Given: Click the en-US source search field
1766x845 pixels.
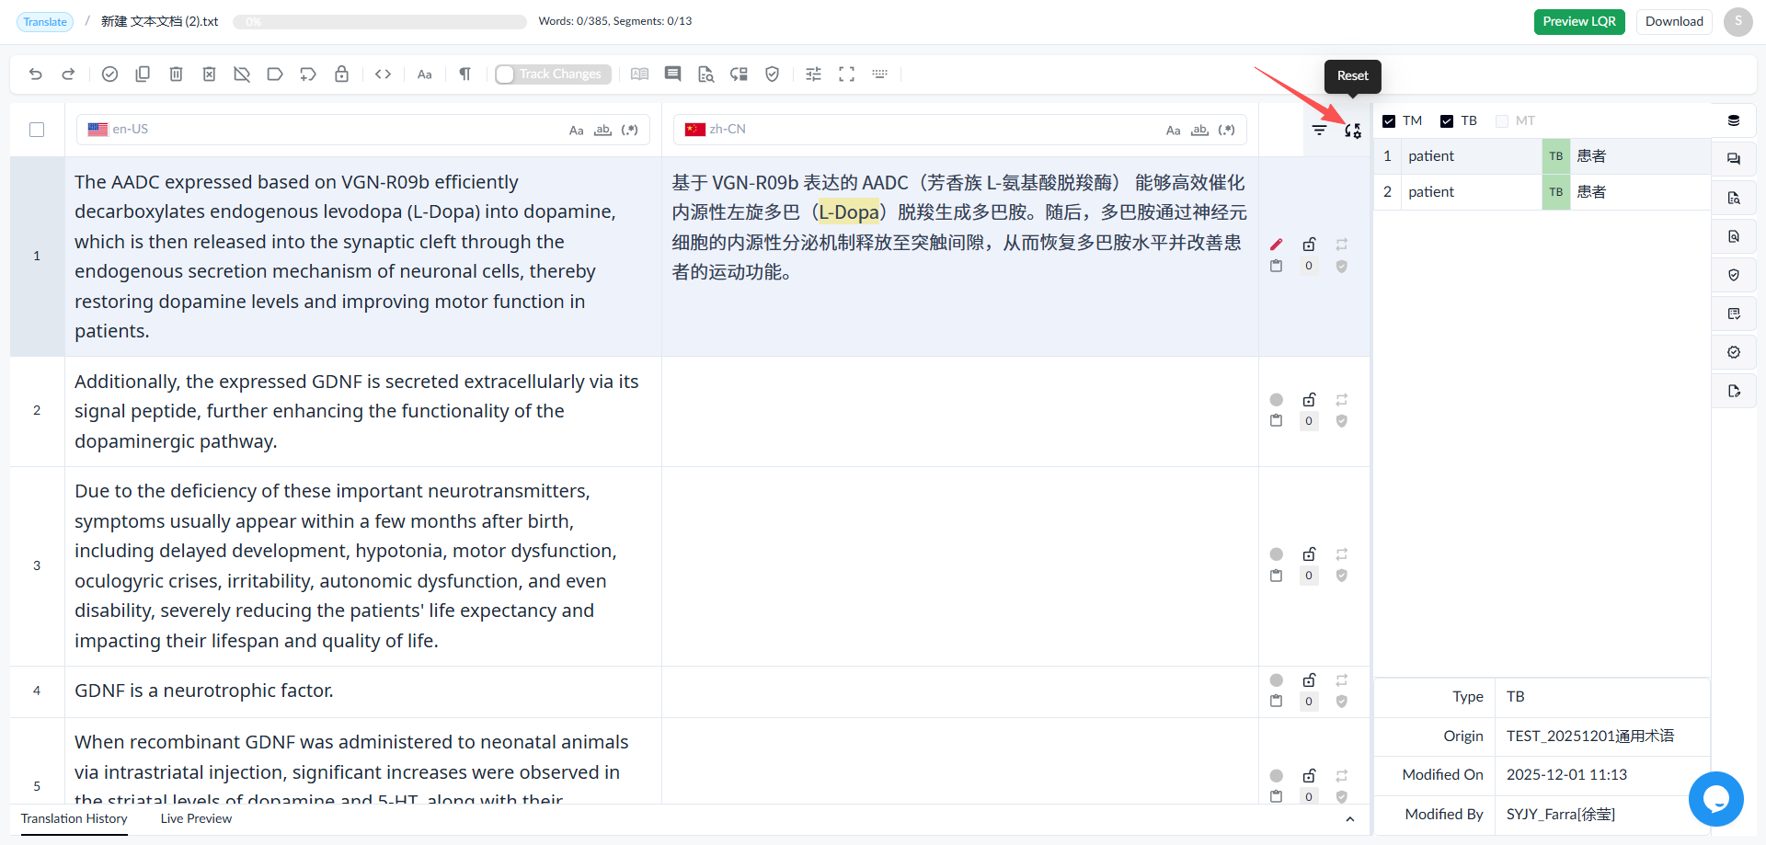Looking at the screenshot, I should pos(363,130).
